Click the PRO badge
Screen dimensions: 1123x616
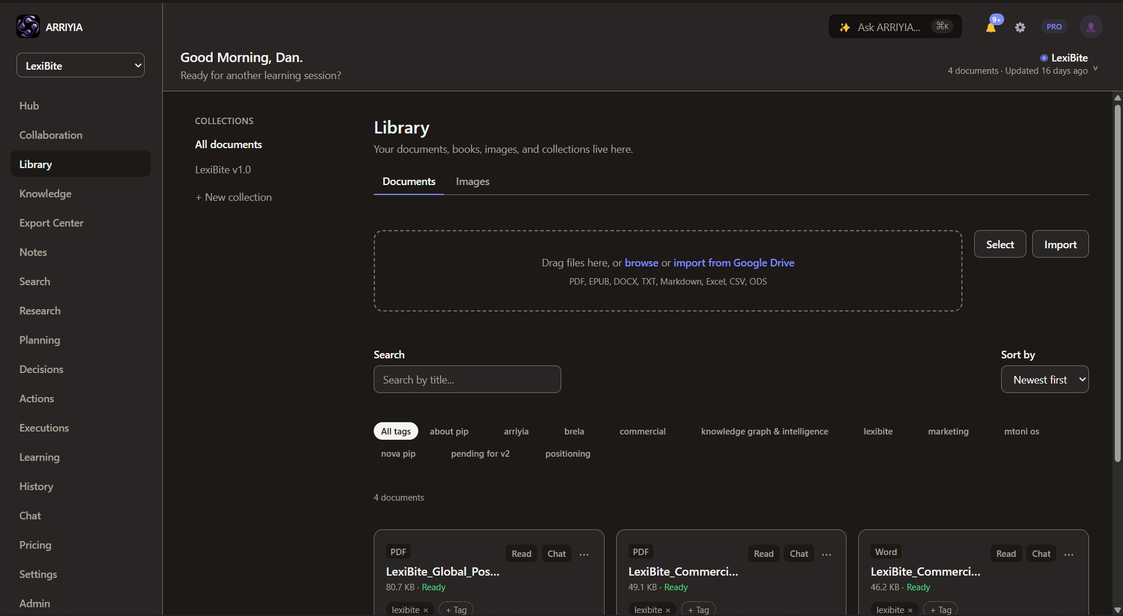(1054, 27)
